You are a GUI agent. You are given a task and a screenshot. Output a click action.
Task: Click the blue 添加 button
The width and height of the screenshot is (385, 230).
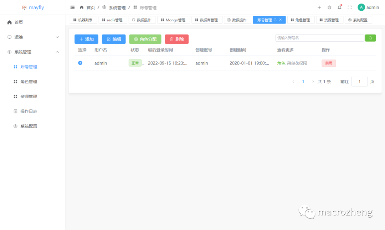[86, 39]
